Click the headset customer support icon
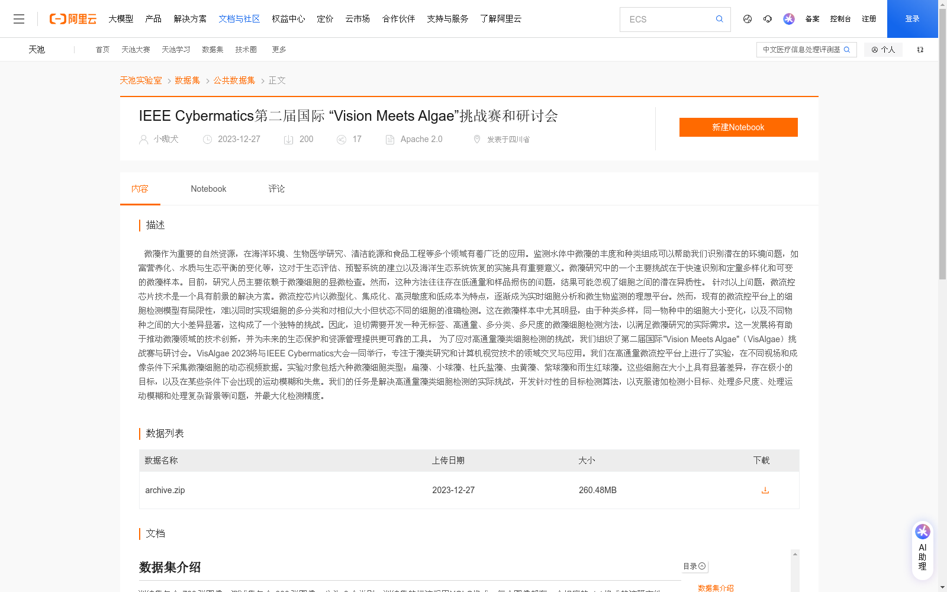The image size is (947, 592). point(768,19)
